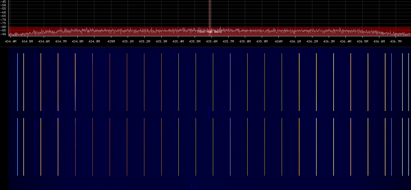Click the 435.2M frequency label
Viewport: 411px width, 190px height.
[145, 42]
